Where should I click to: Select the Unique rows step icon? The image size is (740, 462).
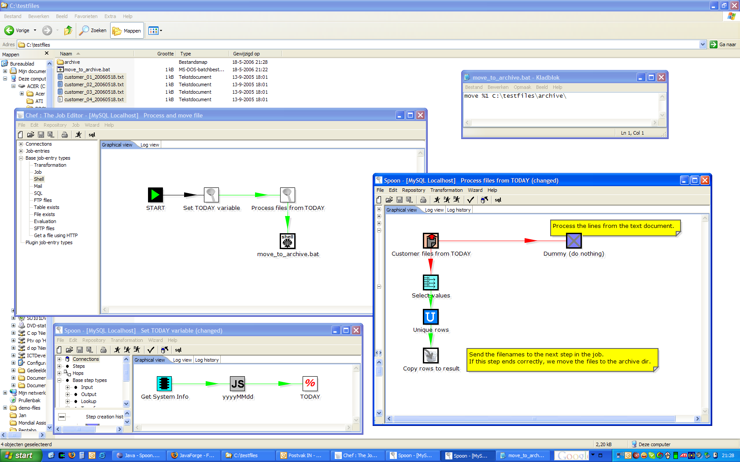(431, 317)
